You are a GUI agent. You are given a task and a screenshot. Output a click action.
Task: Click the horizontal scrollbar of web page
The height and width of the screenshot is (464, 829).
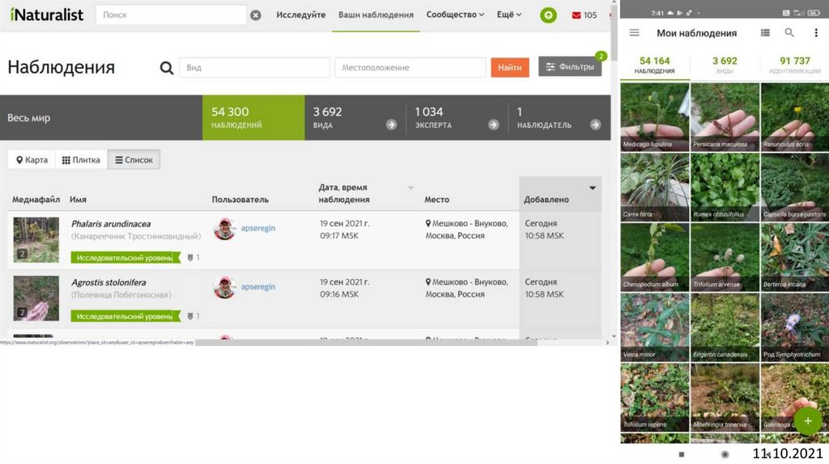pos(366,343)
